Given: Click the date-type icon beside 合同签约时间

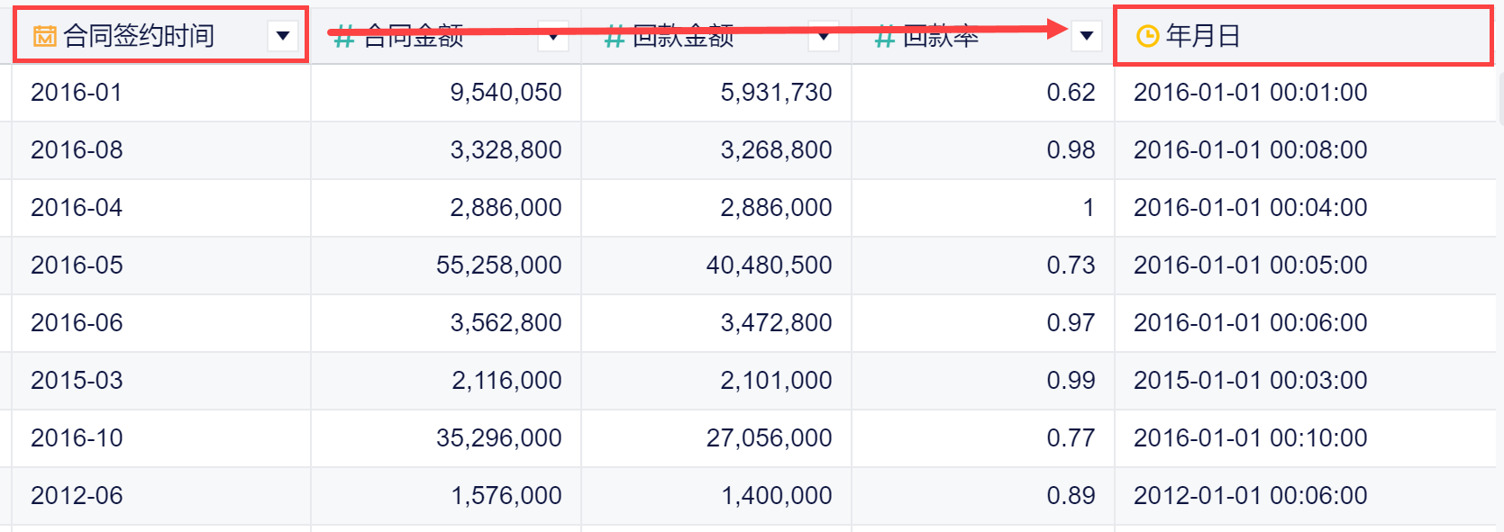Looking at the screenshot, I should click(x=44, y=36).
